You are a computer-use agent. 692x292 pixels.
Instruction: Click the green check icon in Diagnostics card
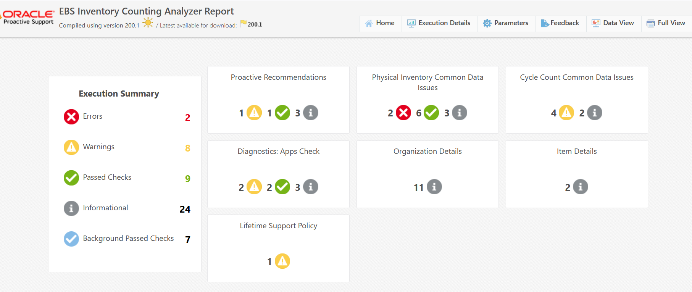(282, 187)
